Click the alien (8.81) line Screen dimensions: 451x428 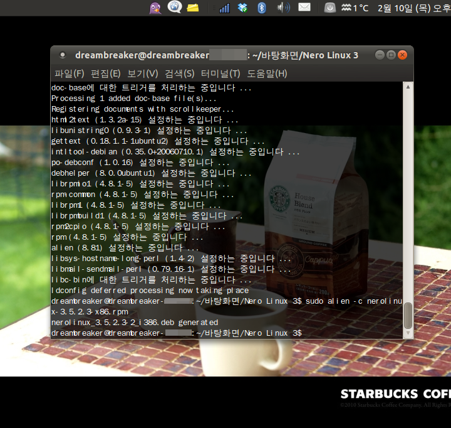(x=125, y=248)
